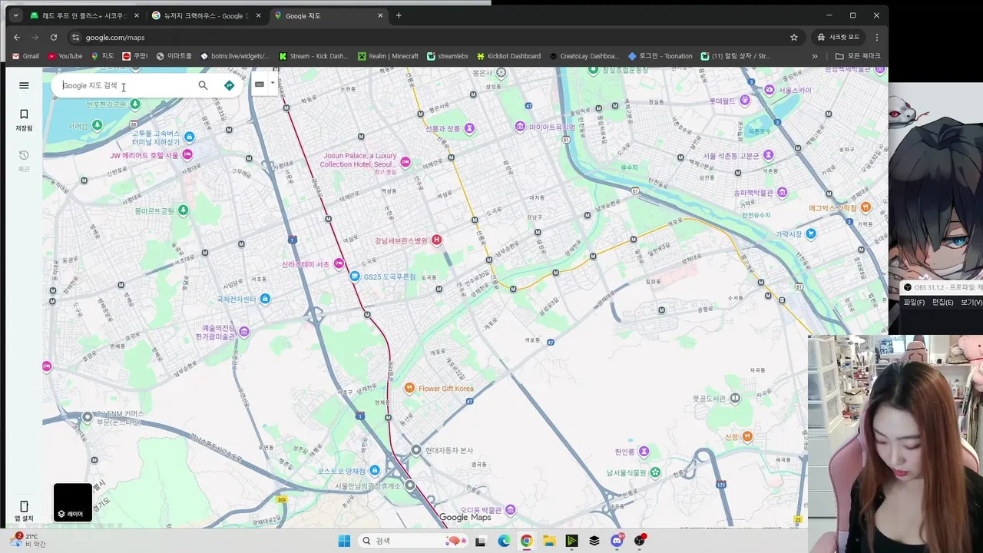Viewport: 983px width, 553px height.
Task: Click the 앱 설치 install app icon
Action: pyautogui.click(x=24, y=511)
